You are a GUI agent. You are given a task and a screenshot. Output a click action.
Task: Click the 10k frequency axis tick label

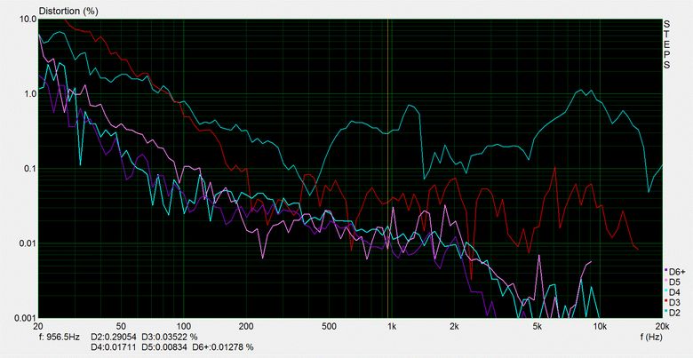point(600,327)
